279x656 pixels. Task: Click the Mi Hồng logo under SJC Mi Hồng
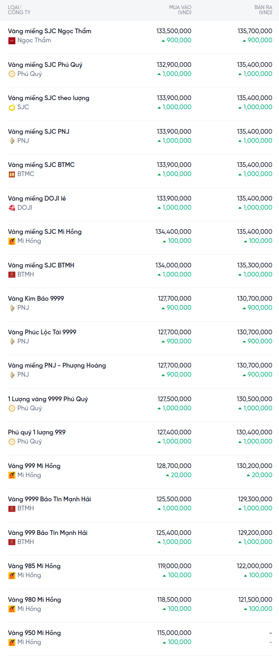coord(12,241)
